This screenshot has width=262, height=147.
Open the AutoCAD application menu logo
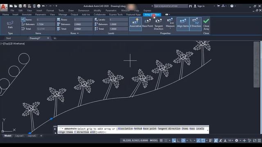[x=4, y=7]
